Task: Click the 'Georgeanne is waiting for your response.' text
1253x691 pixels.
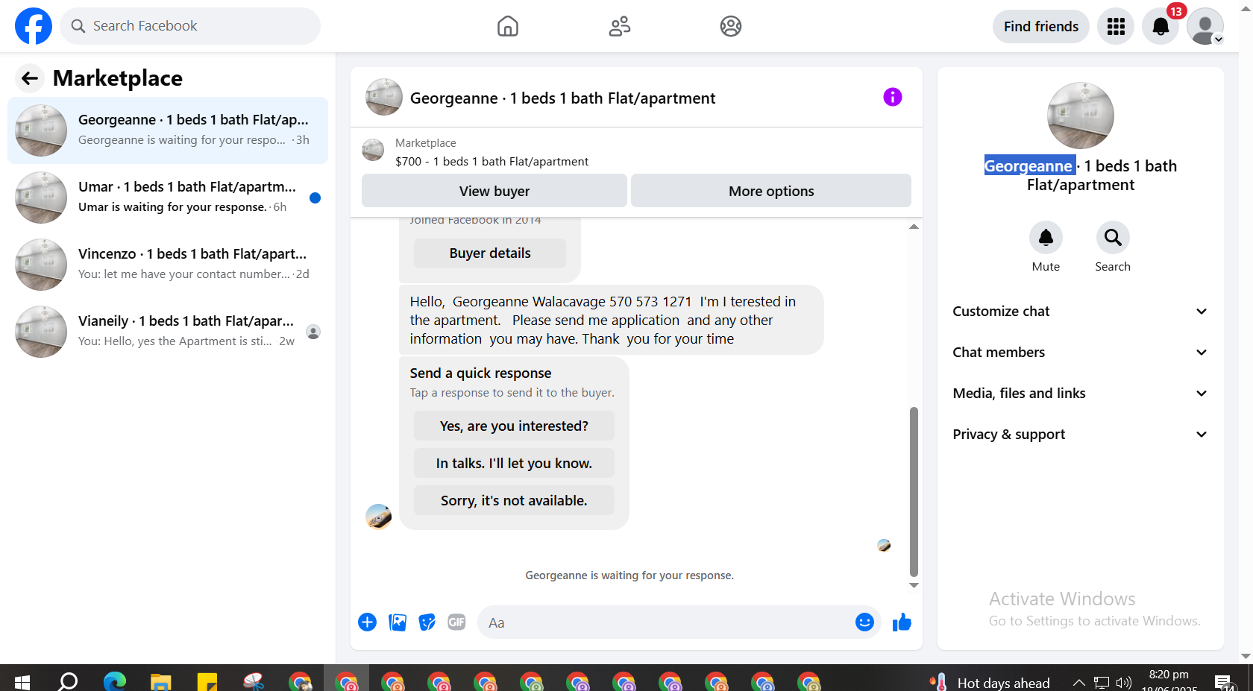Action: click(629, 575)
